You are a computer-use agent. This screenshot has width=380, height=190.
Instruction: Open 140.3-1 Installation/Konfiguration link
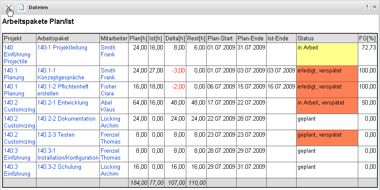coord(68,154)
